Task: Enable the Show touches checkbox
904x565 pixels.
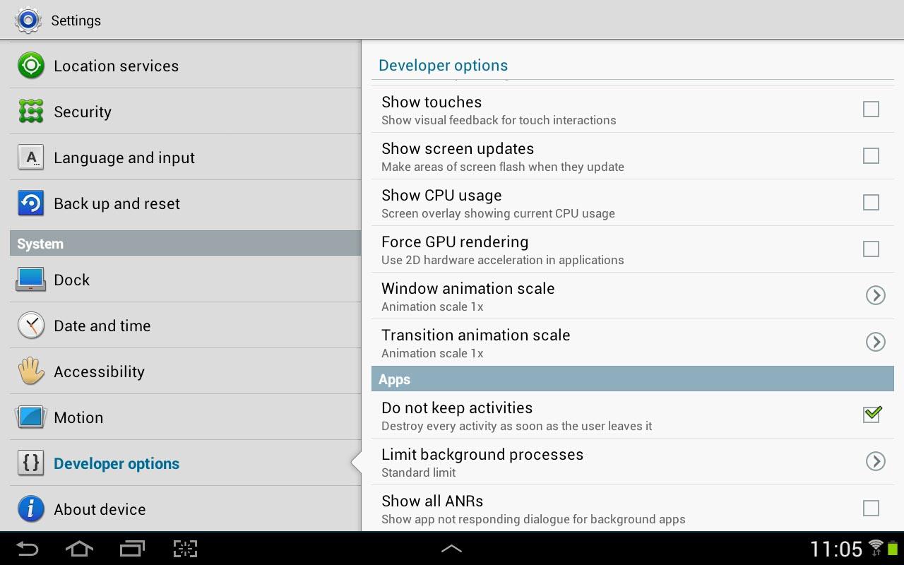Action: tap(871, 109)
